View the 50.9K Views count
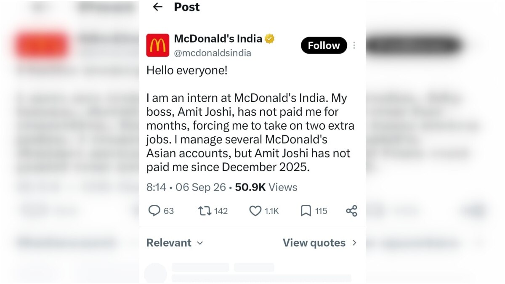The width and height of the screenshot is (505, 284). [266, 187]
